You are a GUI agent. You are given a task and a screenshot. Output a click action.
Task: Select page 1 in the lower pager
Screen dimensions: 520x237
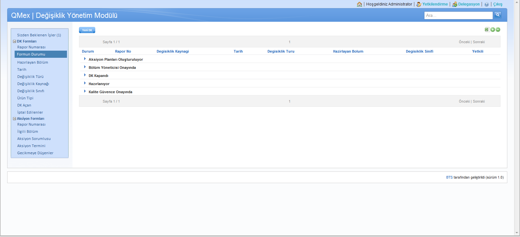click(289, 101)
